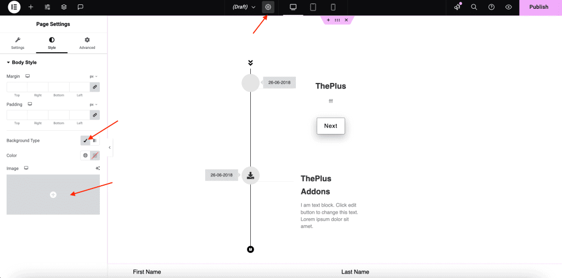The image size is (562, 278).
Task: Preview changes with eye icon
Action: (x=509, y=7)
